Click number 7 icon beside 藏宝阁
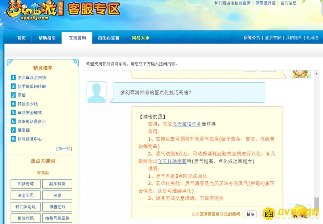Viewport: 323px width, 224px height. pyautogui.click(x=13, y=130)
